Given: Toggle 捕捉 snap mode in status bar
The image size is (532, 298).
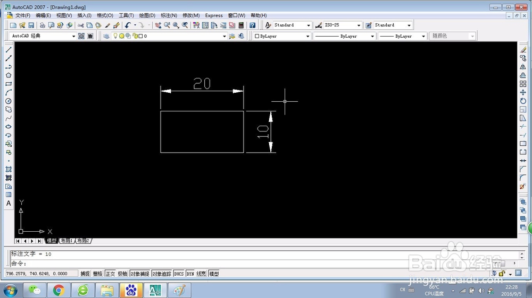Looking at the screenshot, I should (x=85, y=274).
